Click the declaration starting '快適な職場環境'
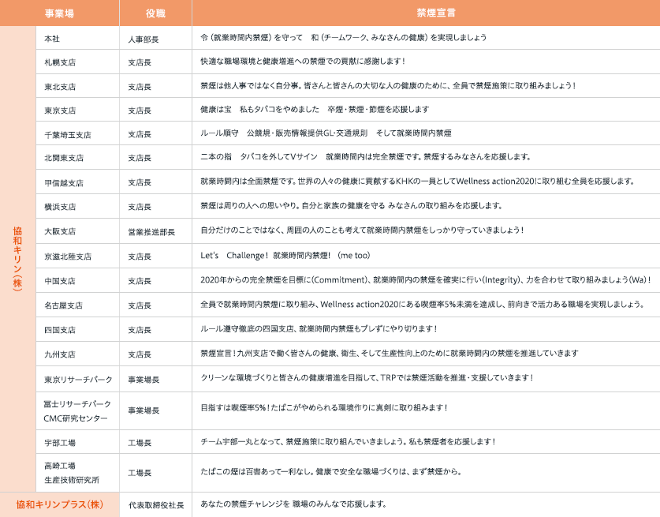This screenshot has height=517, width=660. coord(303,61)
